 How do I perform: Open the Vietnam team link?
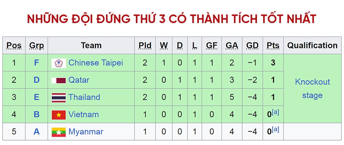(x=84, y=114)
